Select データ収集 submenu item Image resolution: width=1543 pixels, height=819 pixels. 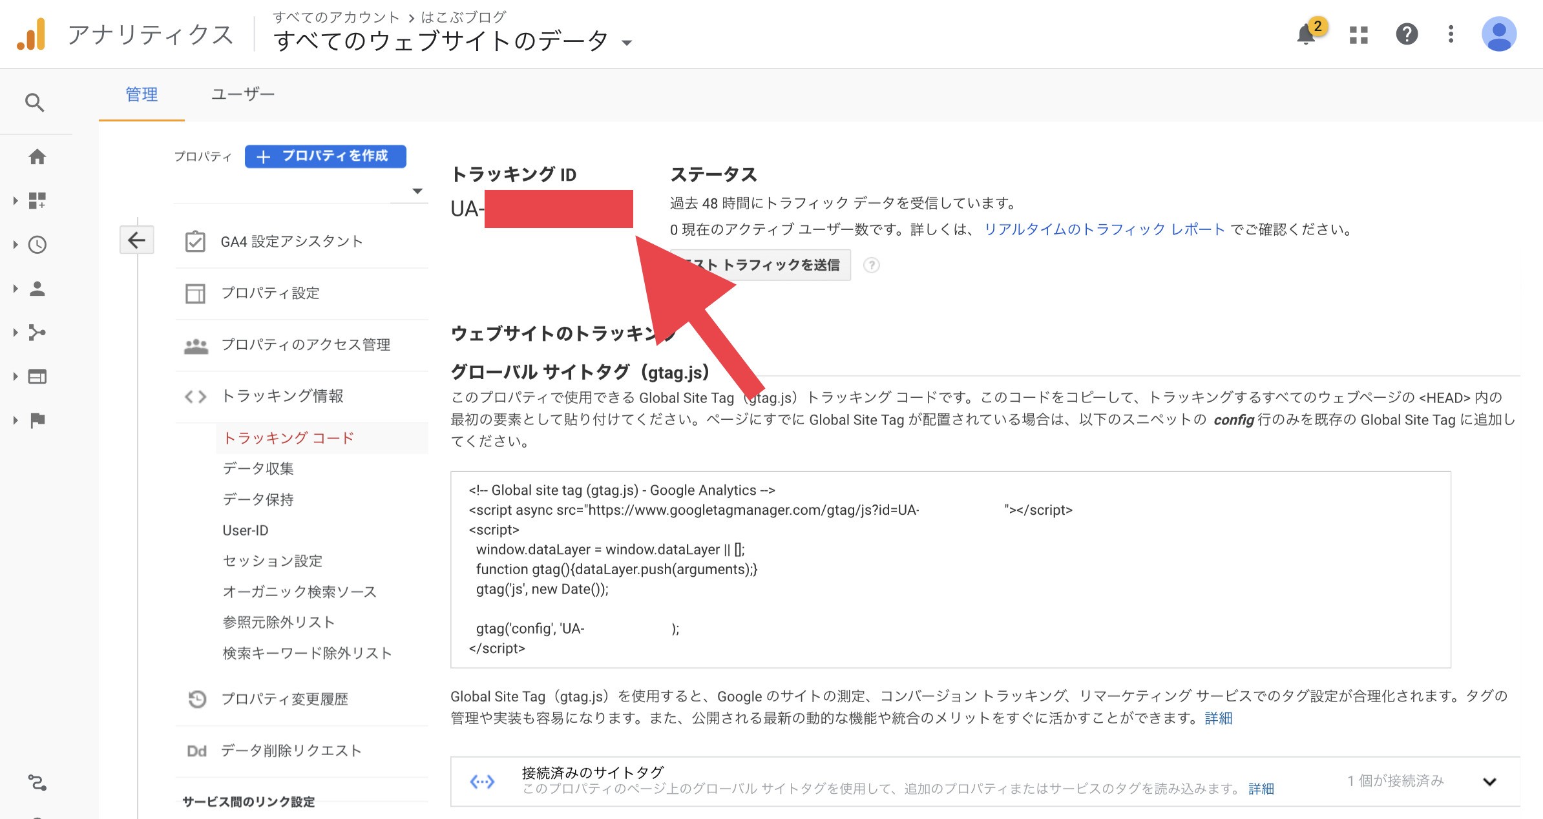tap(258, 468)
